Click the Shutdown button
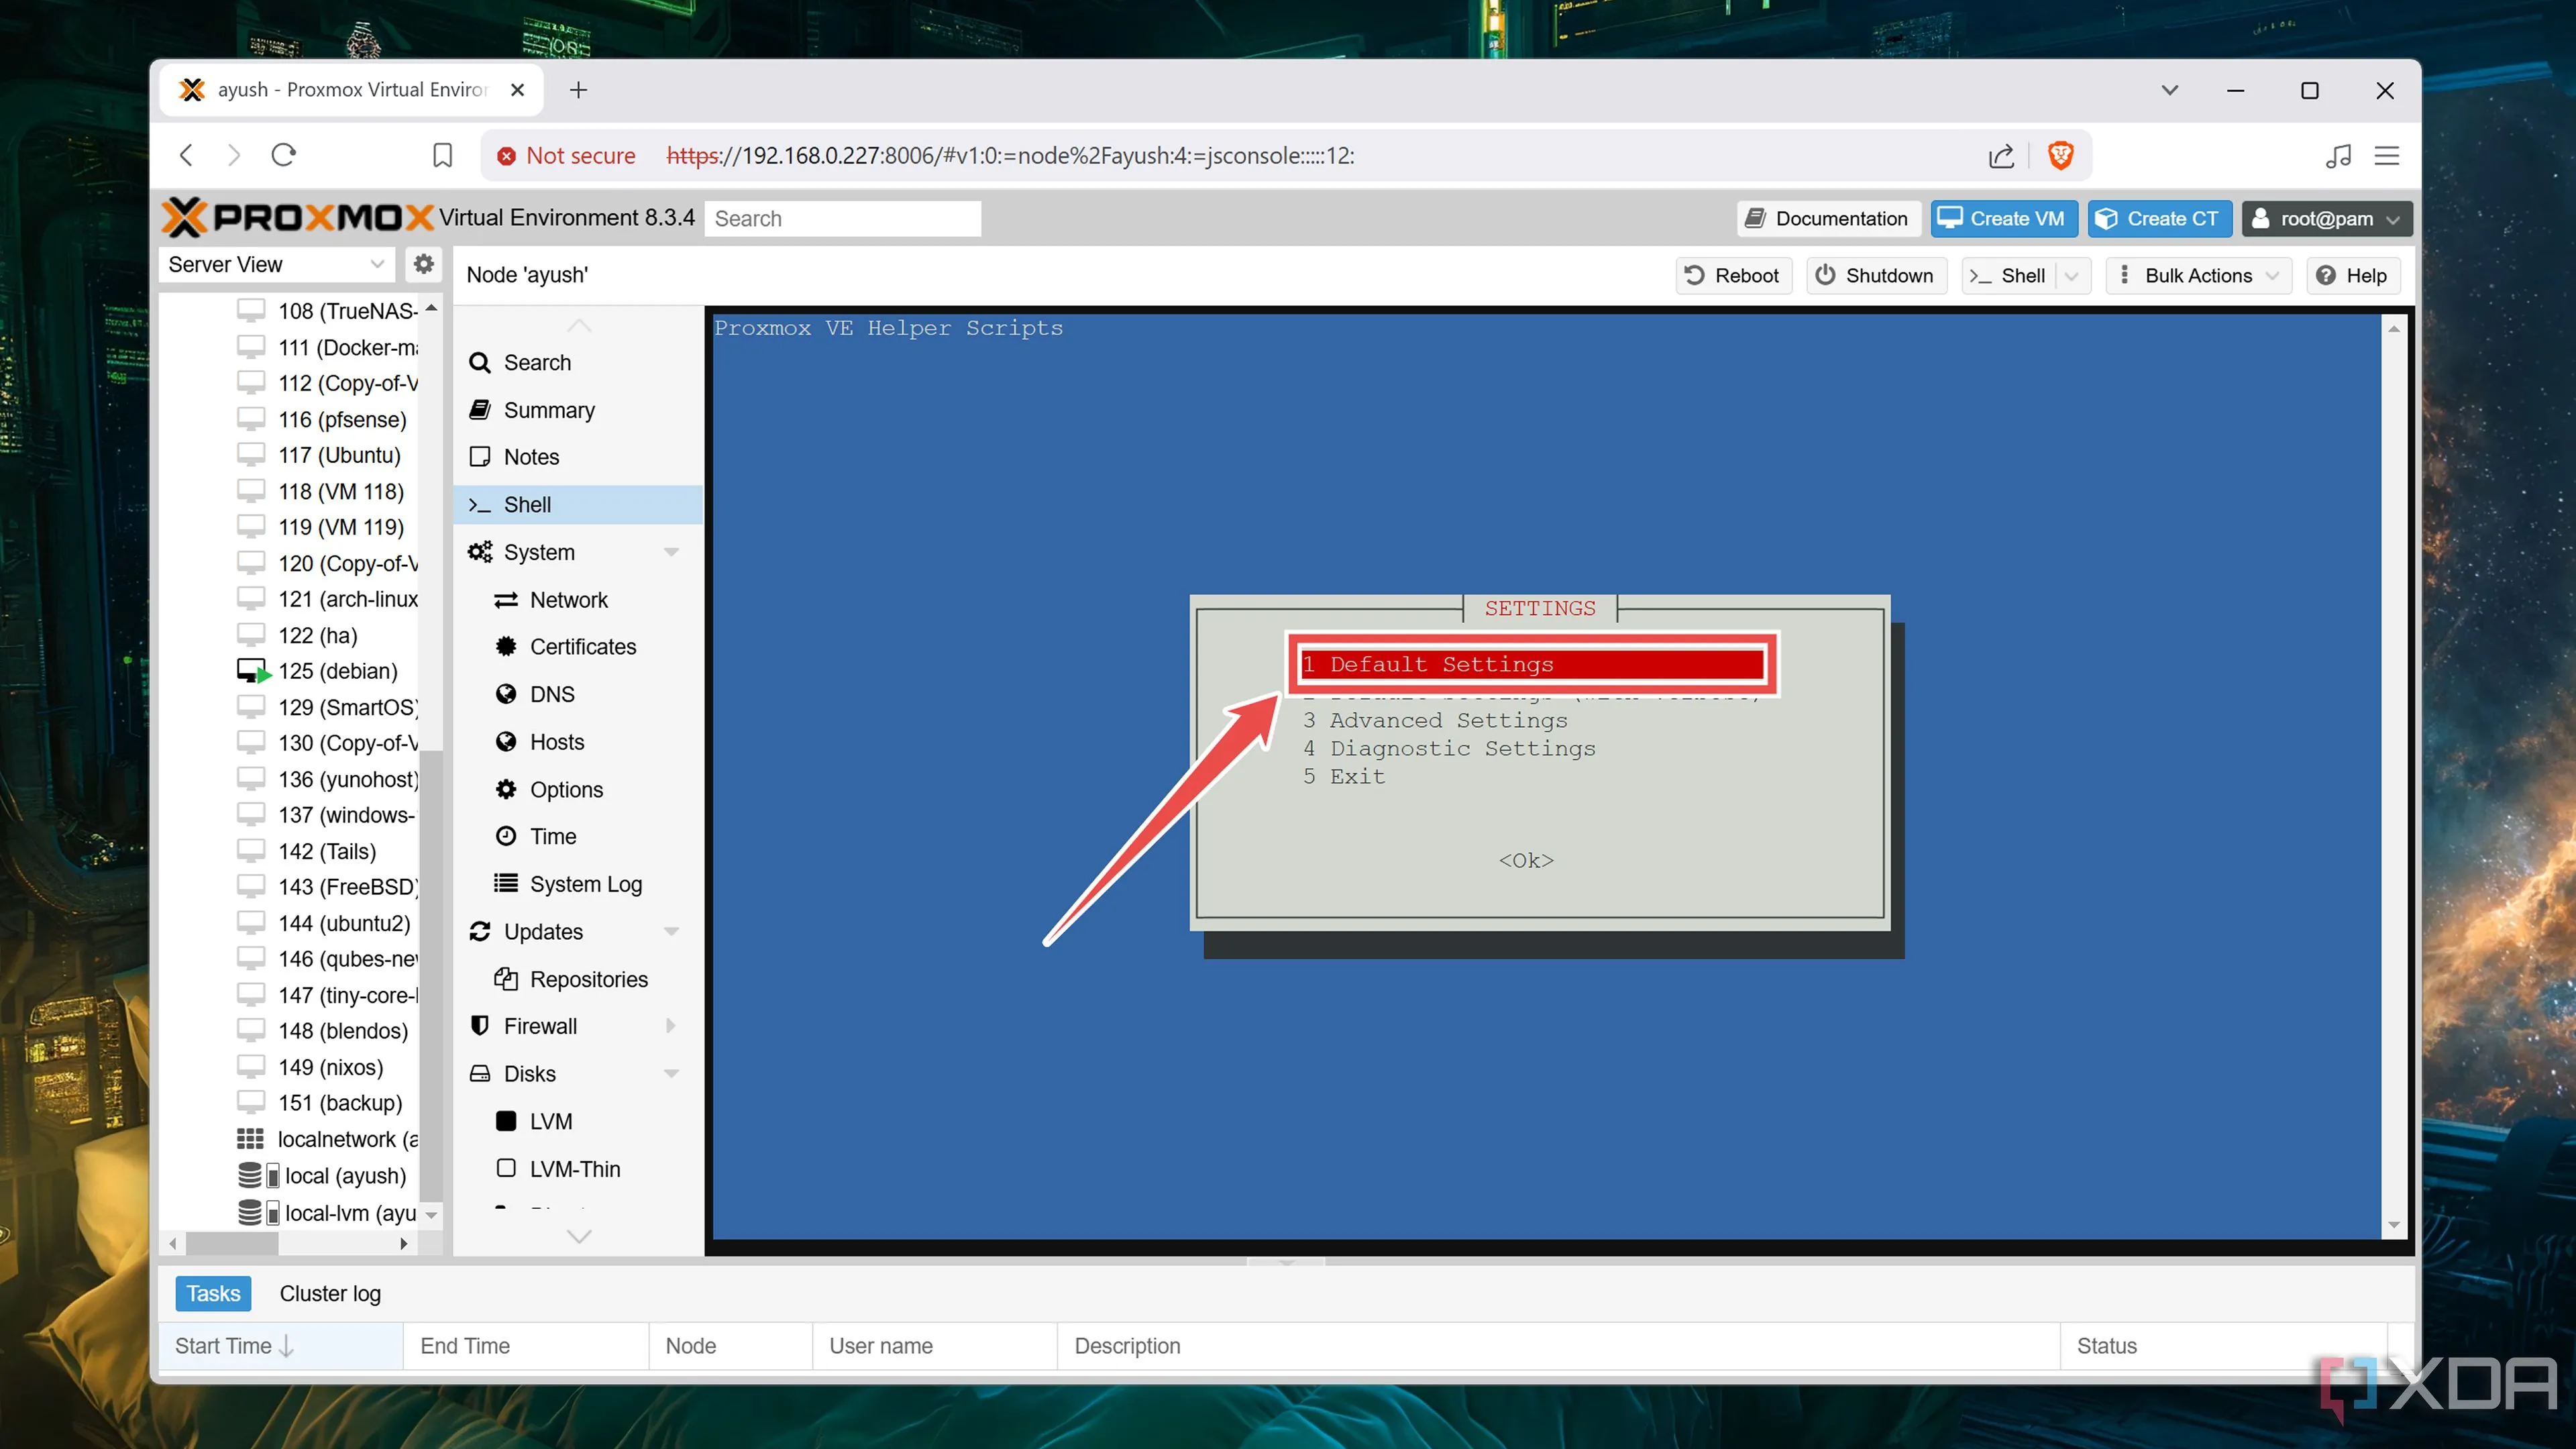2576x1449 pixels. [x=1875, y=276]
